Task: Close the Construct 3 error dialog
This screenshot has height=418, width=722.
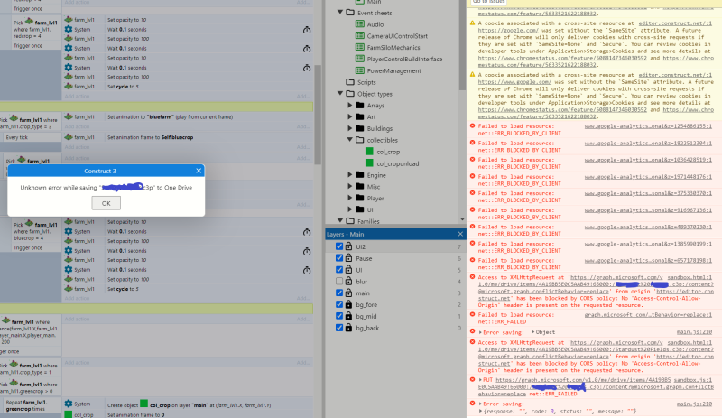Action: 199,171
